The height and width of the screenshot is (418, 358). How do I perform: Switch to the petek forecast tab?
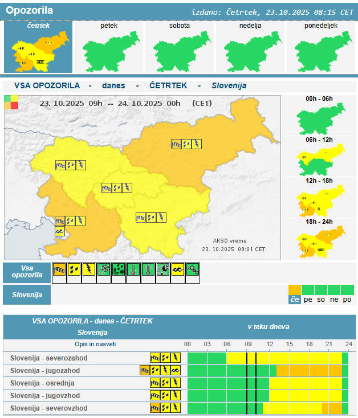[x=109, y=47]
